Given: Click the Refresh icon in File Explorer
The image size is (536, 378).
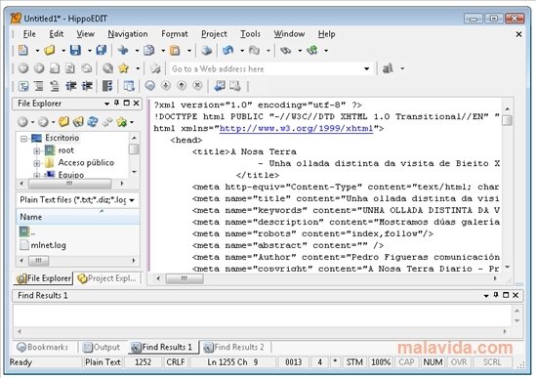Looking at the screenshot, I should pyautogui.click(x=93, y=121).
